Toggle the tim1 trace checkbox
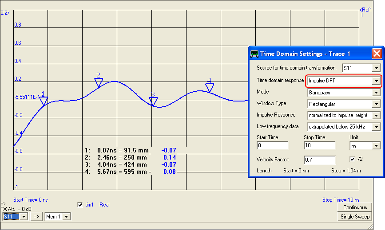This screenshot has width=385, height=230. click(80, 205)
